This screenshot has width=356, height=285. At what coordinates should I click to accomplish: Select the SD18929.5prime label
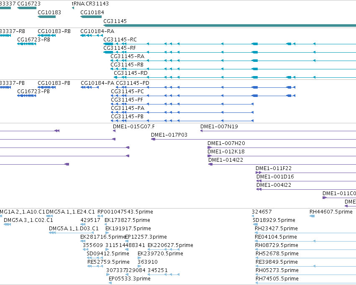(x=274, y=220)
